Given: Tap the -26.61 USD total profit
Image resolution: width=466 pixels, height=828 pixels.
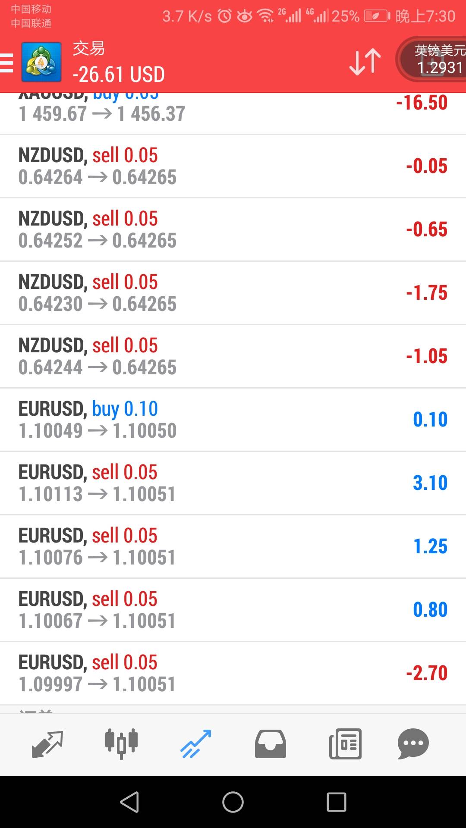Looking at the screenshot, I should click(x=119, y=74).
